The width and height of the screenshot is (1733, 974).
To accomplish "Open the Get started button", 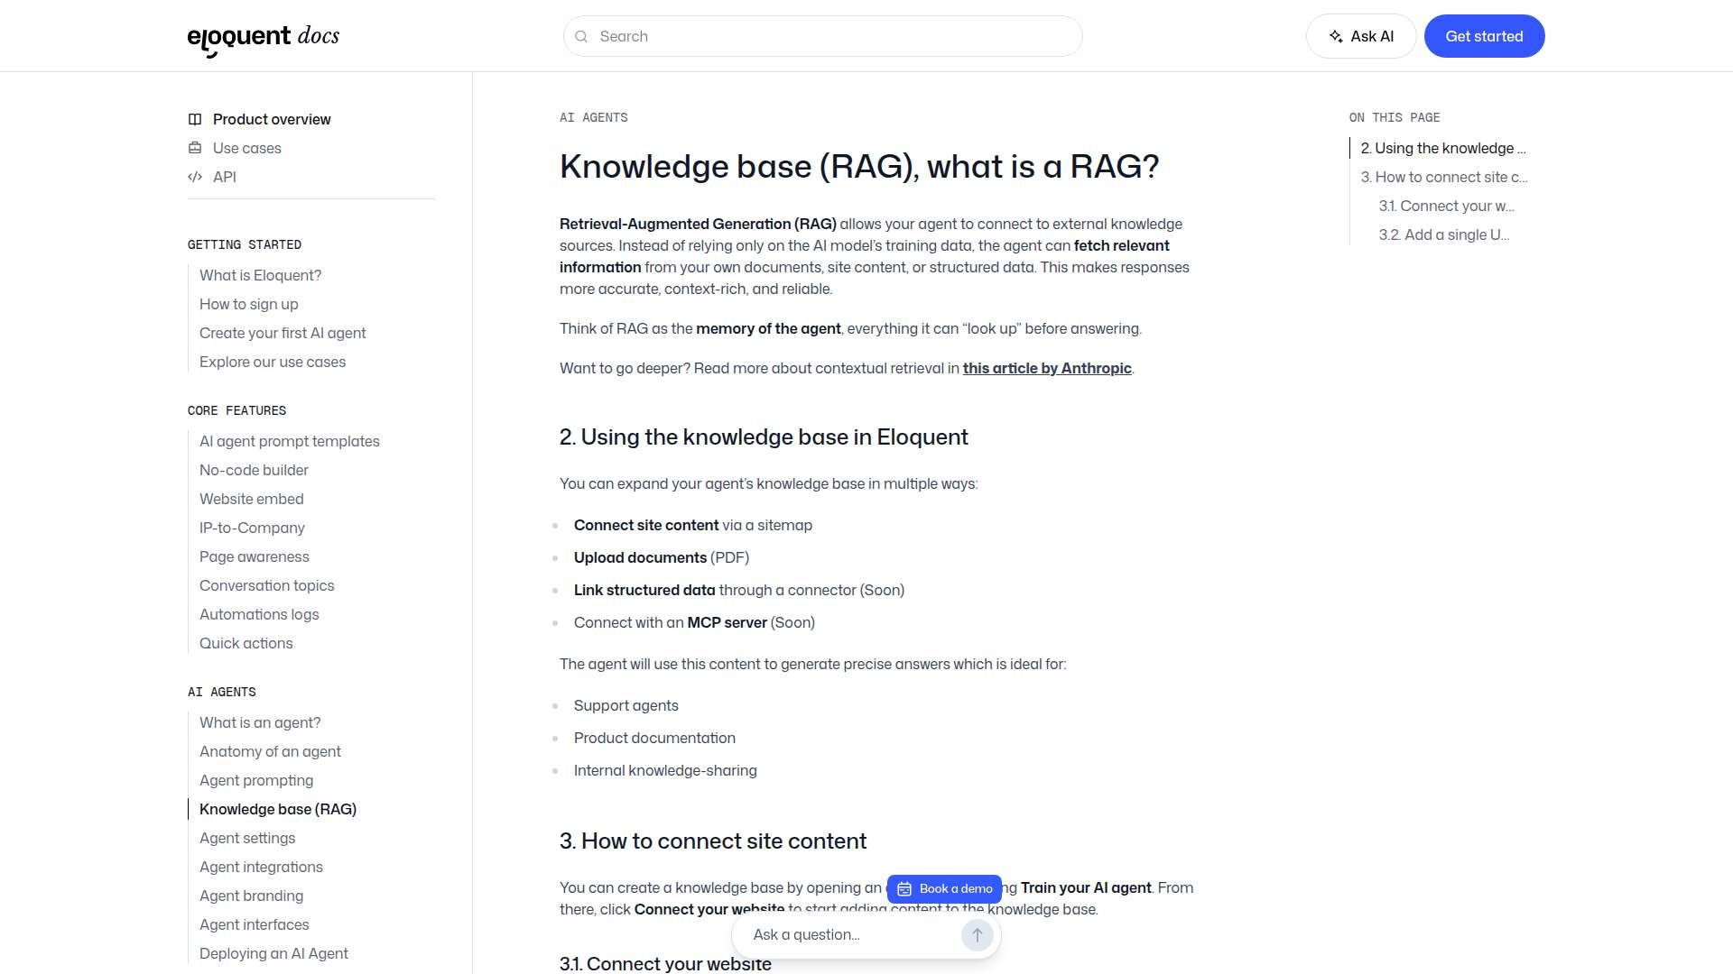I will (1484, 36).
